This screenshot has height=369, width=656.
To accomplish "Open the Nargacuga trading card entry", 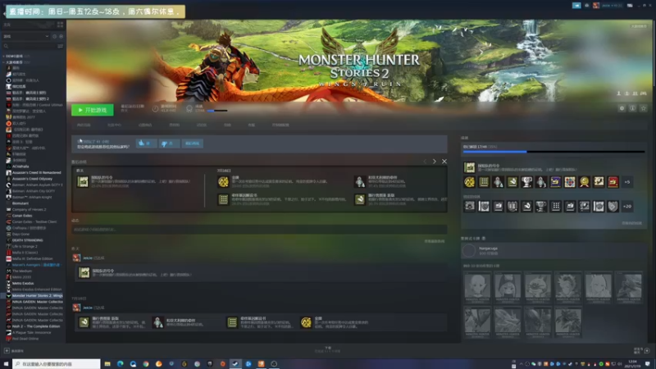I will click(x=554, y=251).
